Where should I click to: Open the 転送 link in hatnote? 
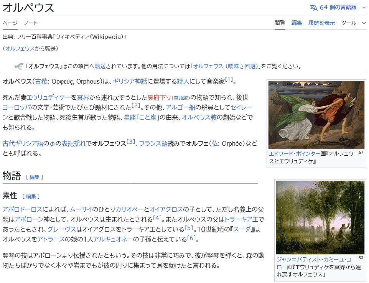(100, 66)
